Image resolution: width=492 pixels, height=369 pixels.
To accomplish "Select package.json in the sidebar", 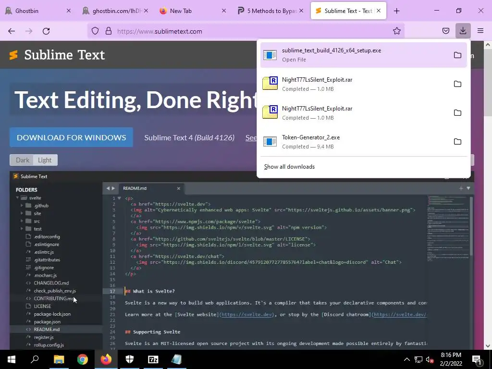I will pos(47,321).
